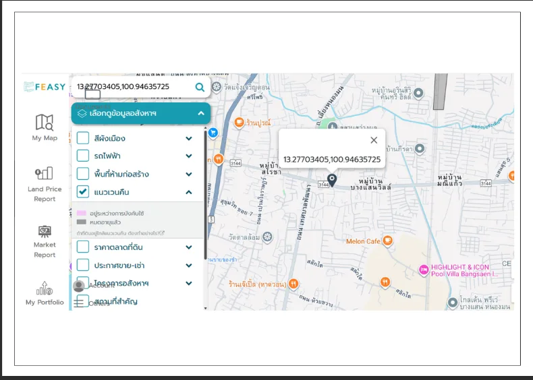The image size is (533, 380).
Task: Click the เลือกดูข้อมูลอสังหาฯ header label
Action: pyautogui.click(x=123, y=113)
